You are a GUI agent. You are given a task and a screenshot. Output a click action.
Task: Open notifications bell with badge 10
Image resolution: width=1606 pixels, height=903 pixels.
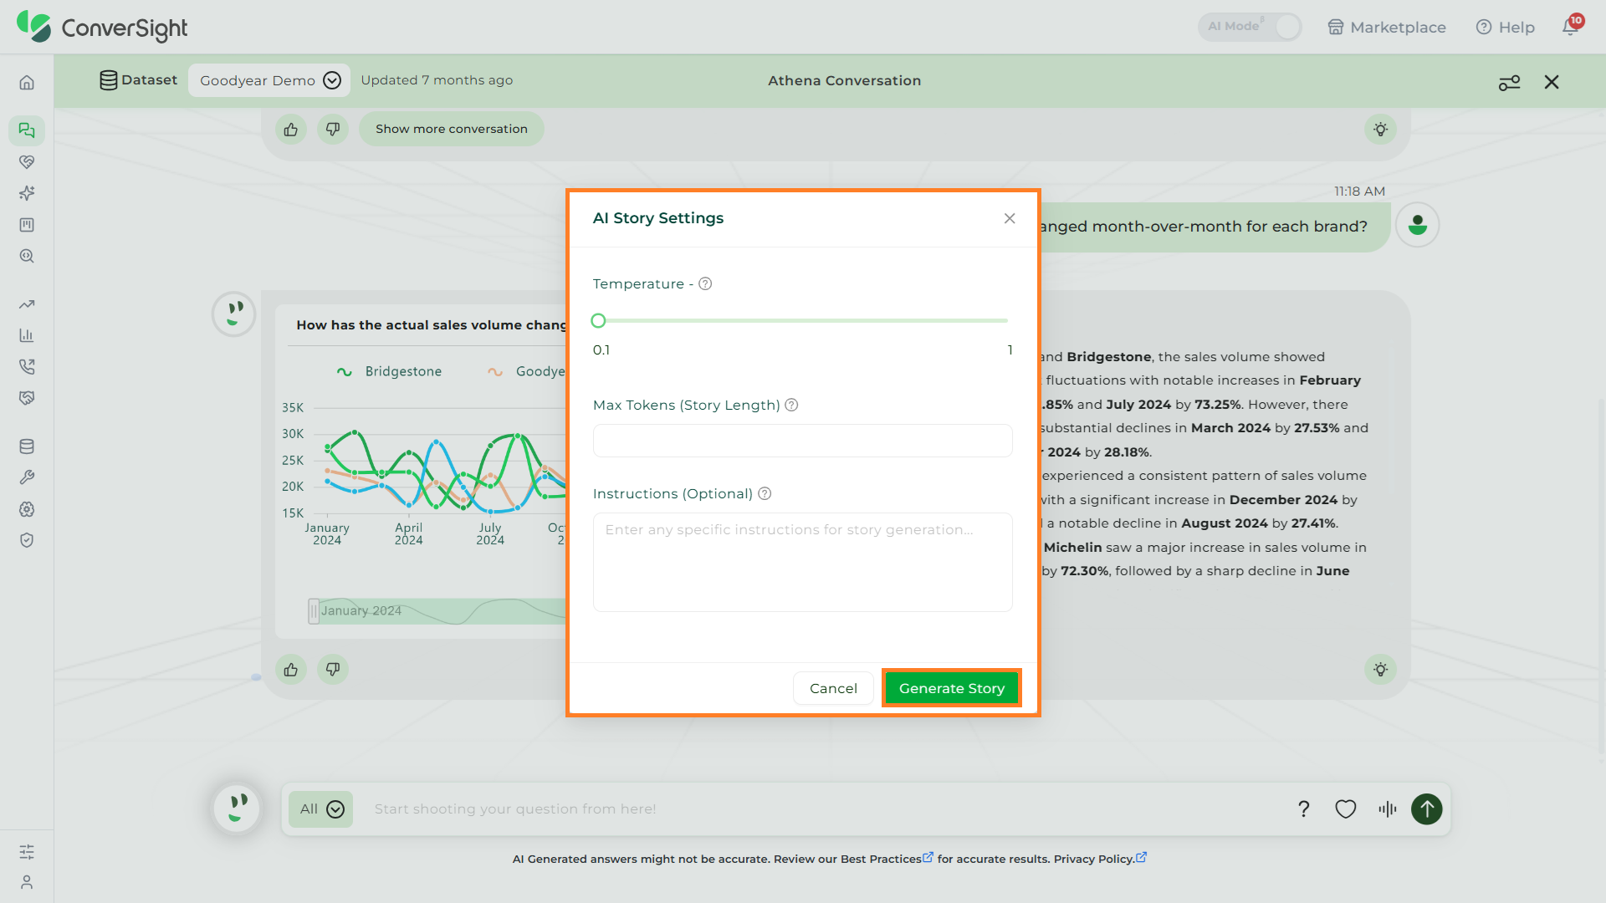point(1571,26)
